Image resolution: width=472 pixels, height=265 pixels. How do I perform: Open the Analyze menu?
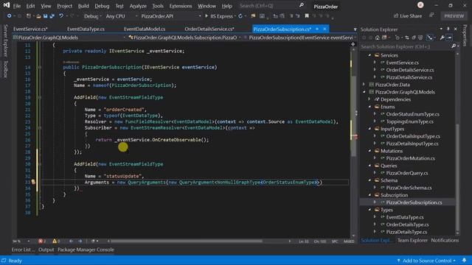[x=138, y=6]
